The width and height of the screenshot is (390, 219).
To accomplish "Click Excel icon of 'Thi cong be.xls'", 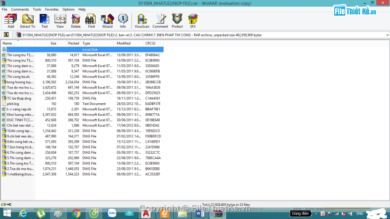I will tap(4, 77).
